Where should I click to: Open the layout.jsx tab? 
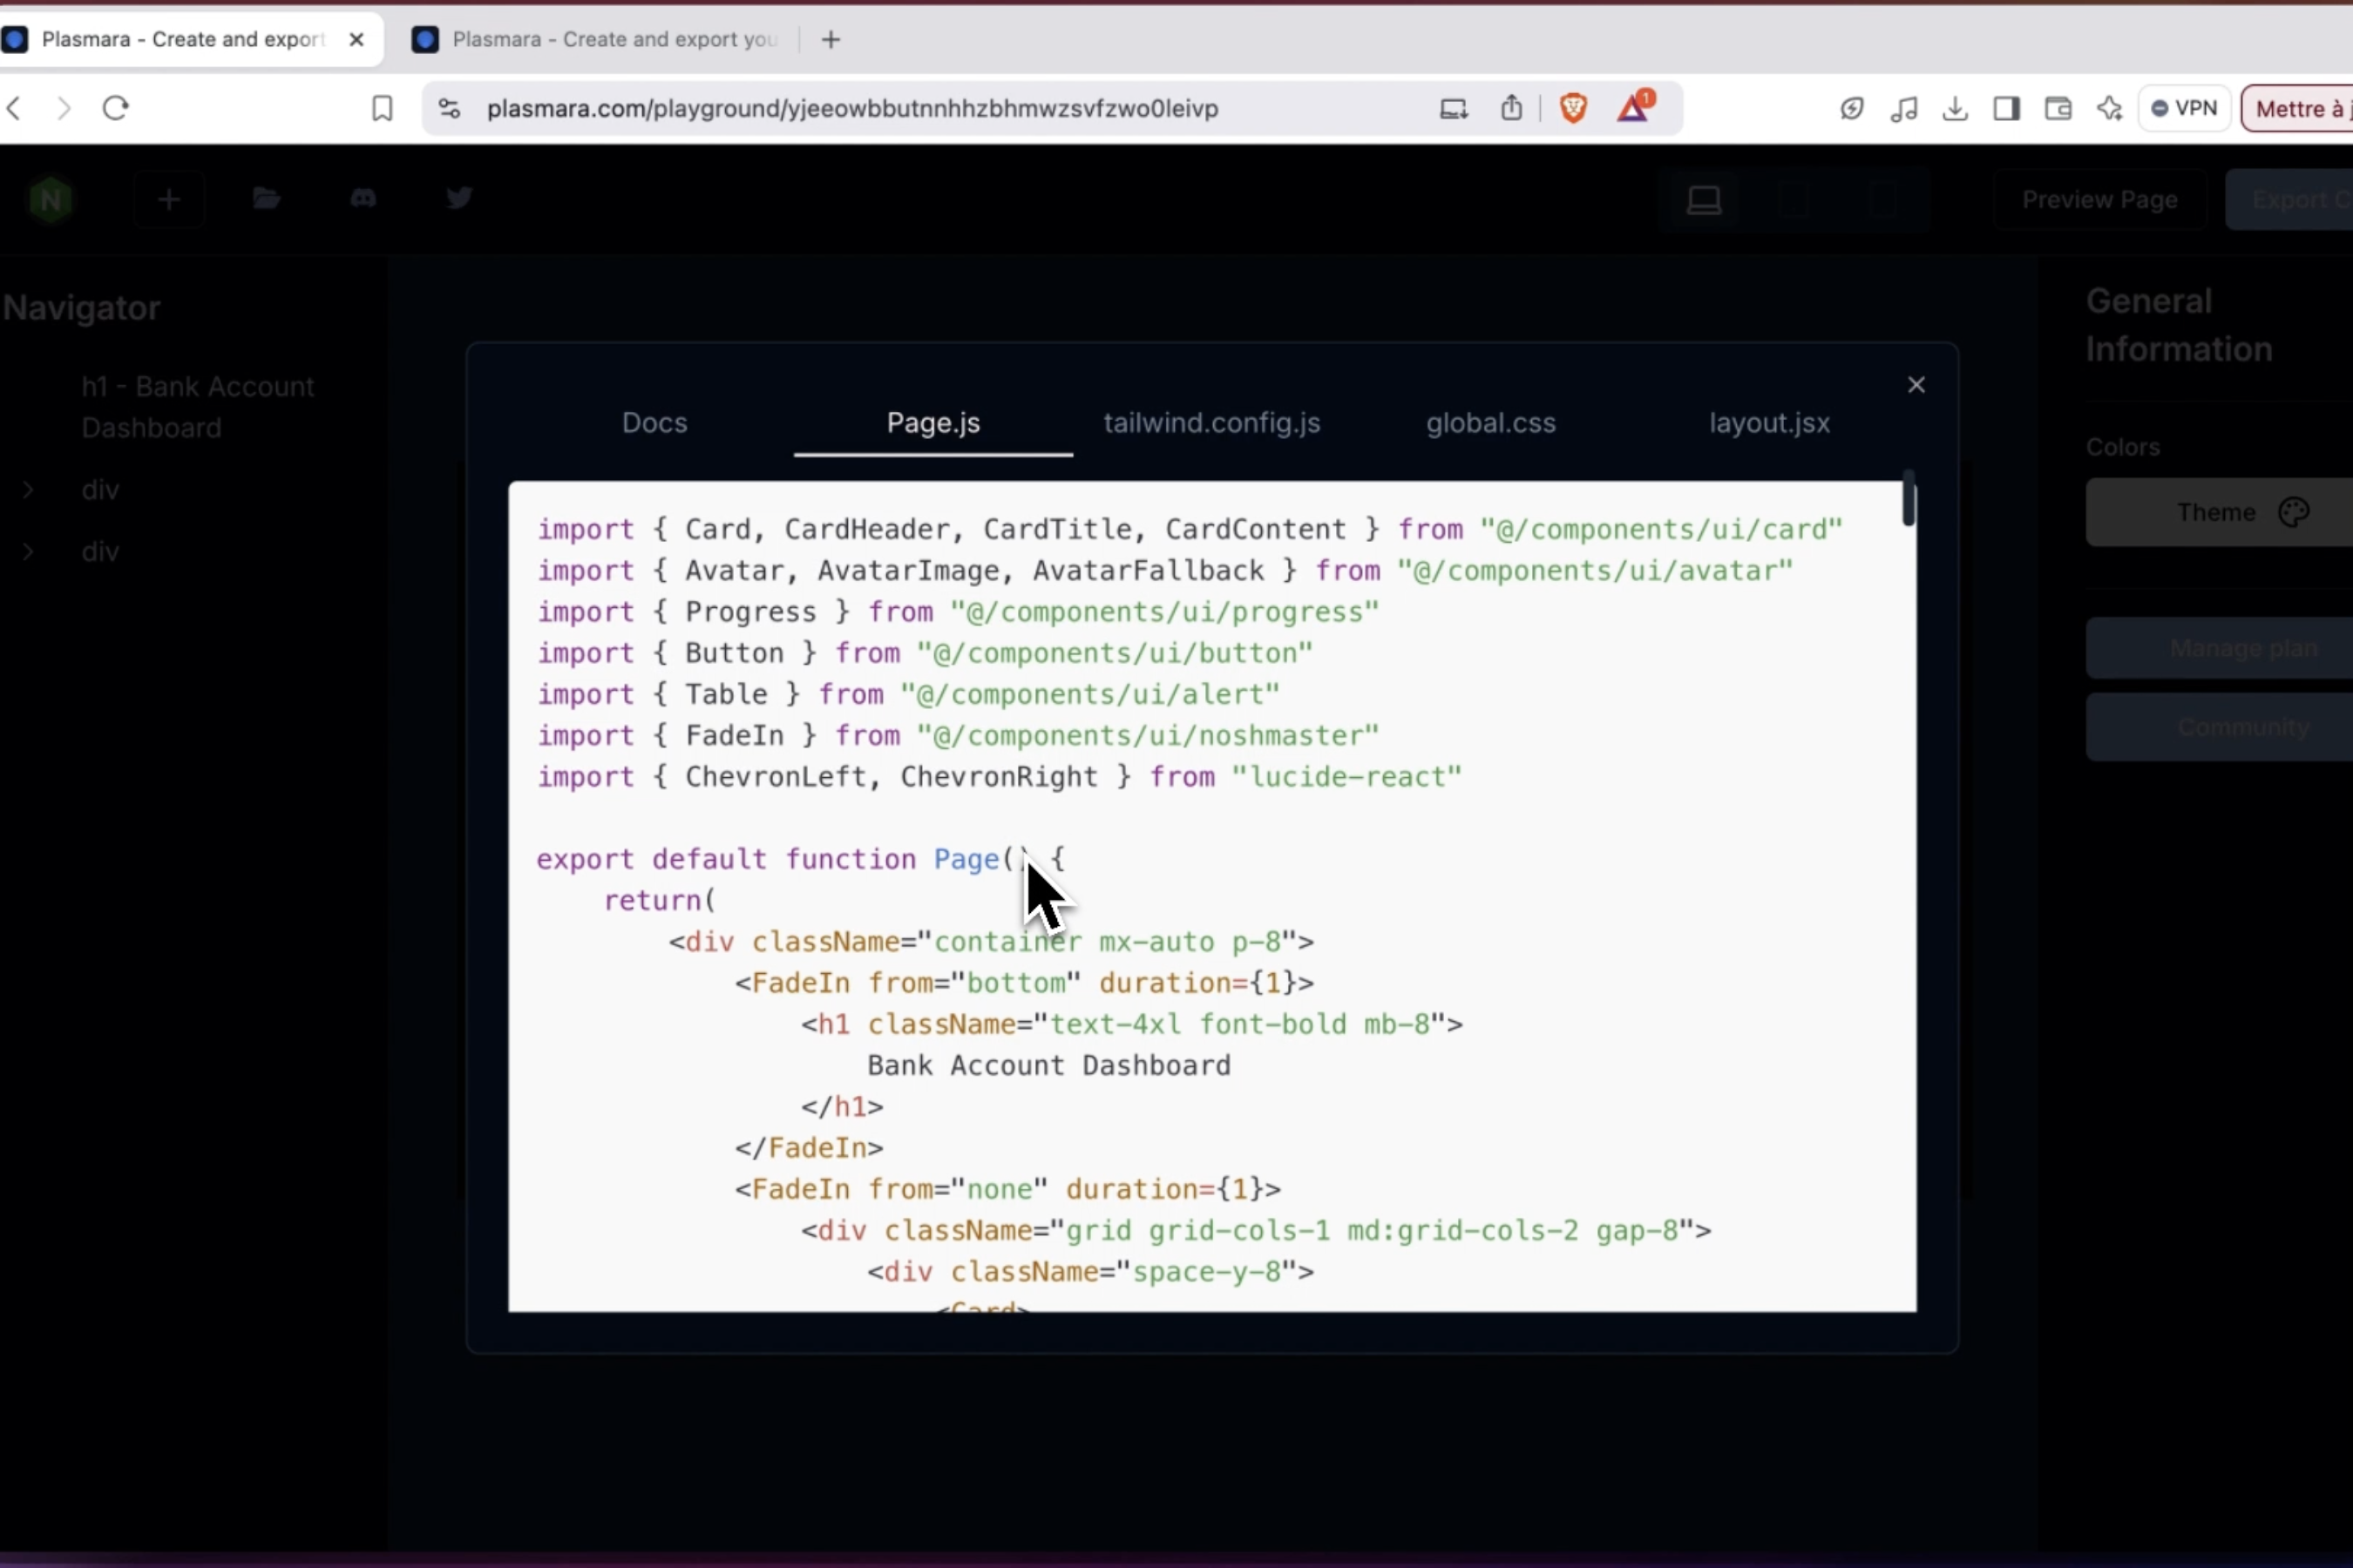(x=1769, y=423)
